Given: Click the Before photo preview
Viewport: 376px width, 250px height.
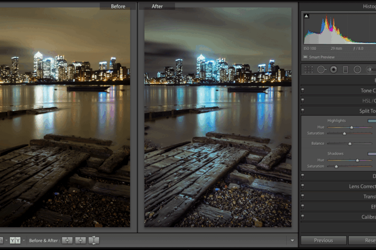Looking at the screenshot, I should click(x=65, y=117).
